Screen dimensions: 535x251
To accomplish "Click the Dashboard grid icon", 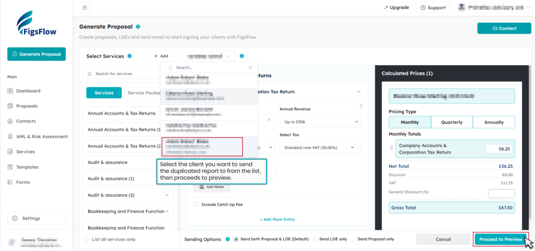I will [9, 91].
